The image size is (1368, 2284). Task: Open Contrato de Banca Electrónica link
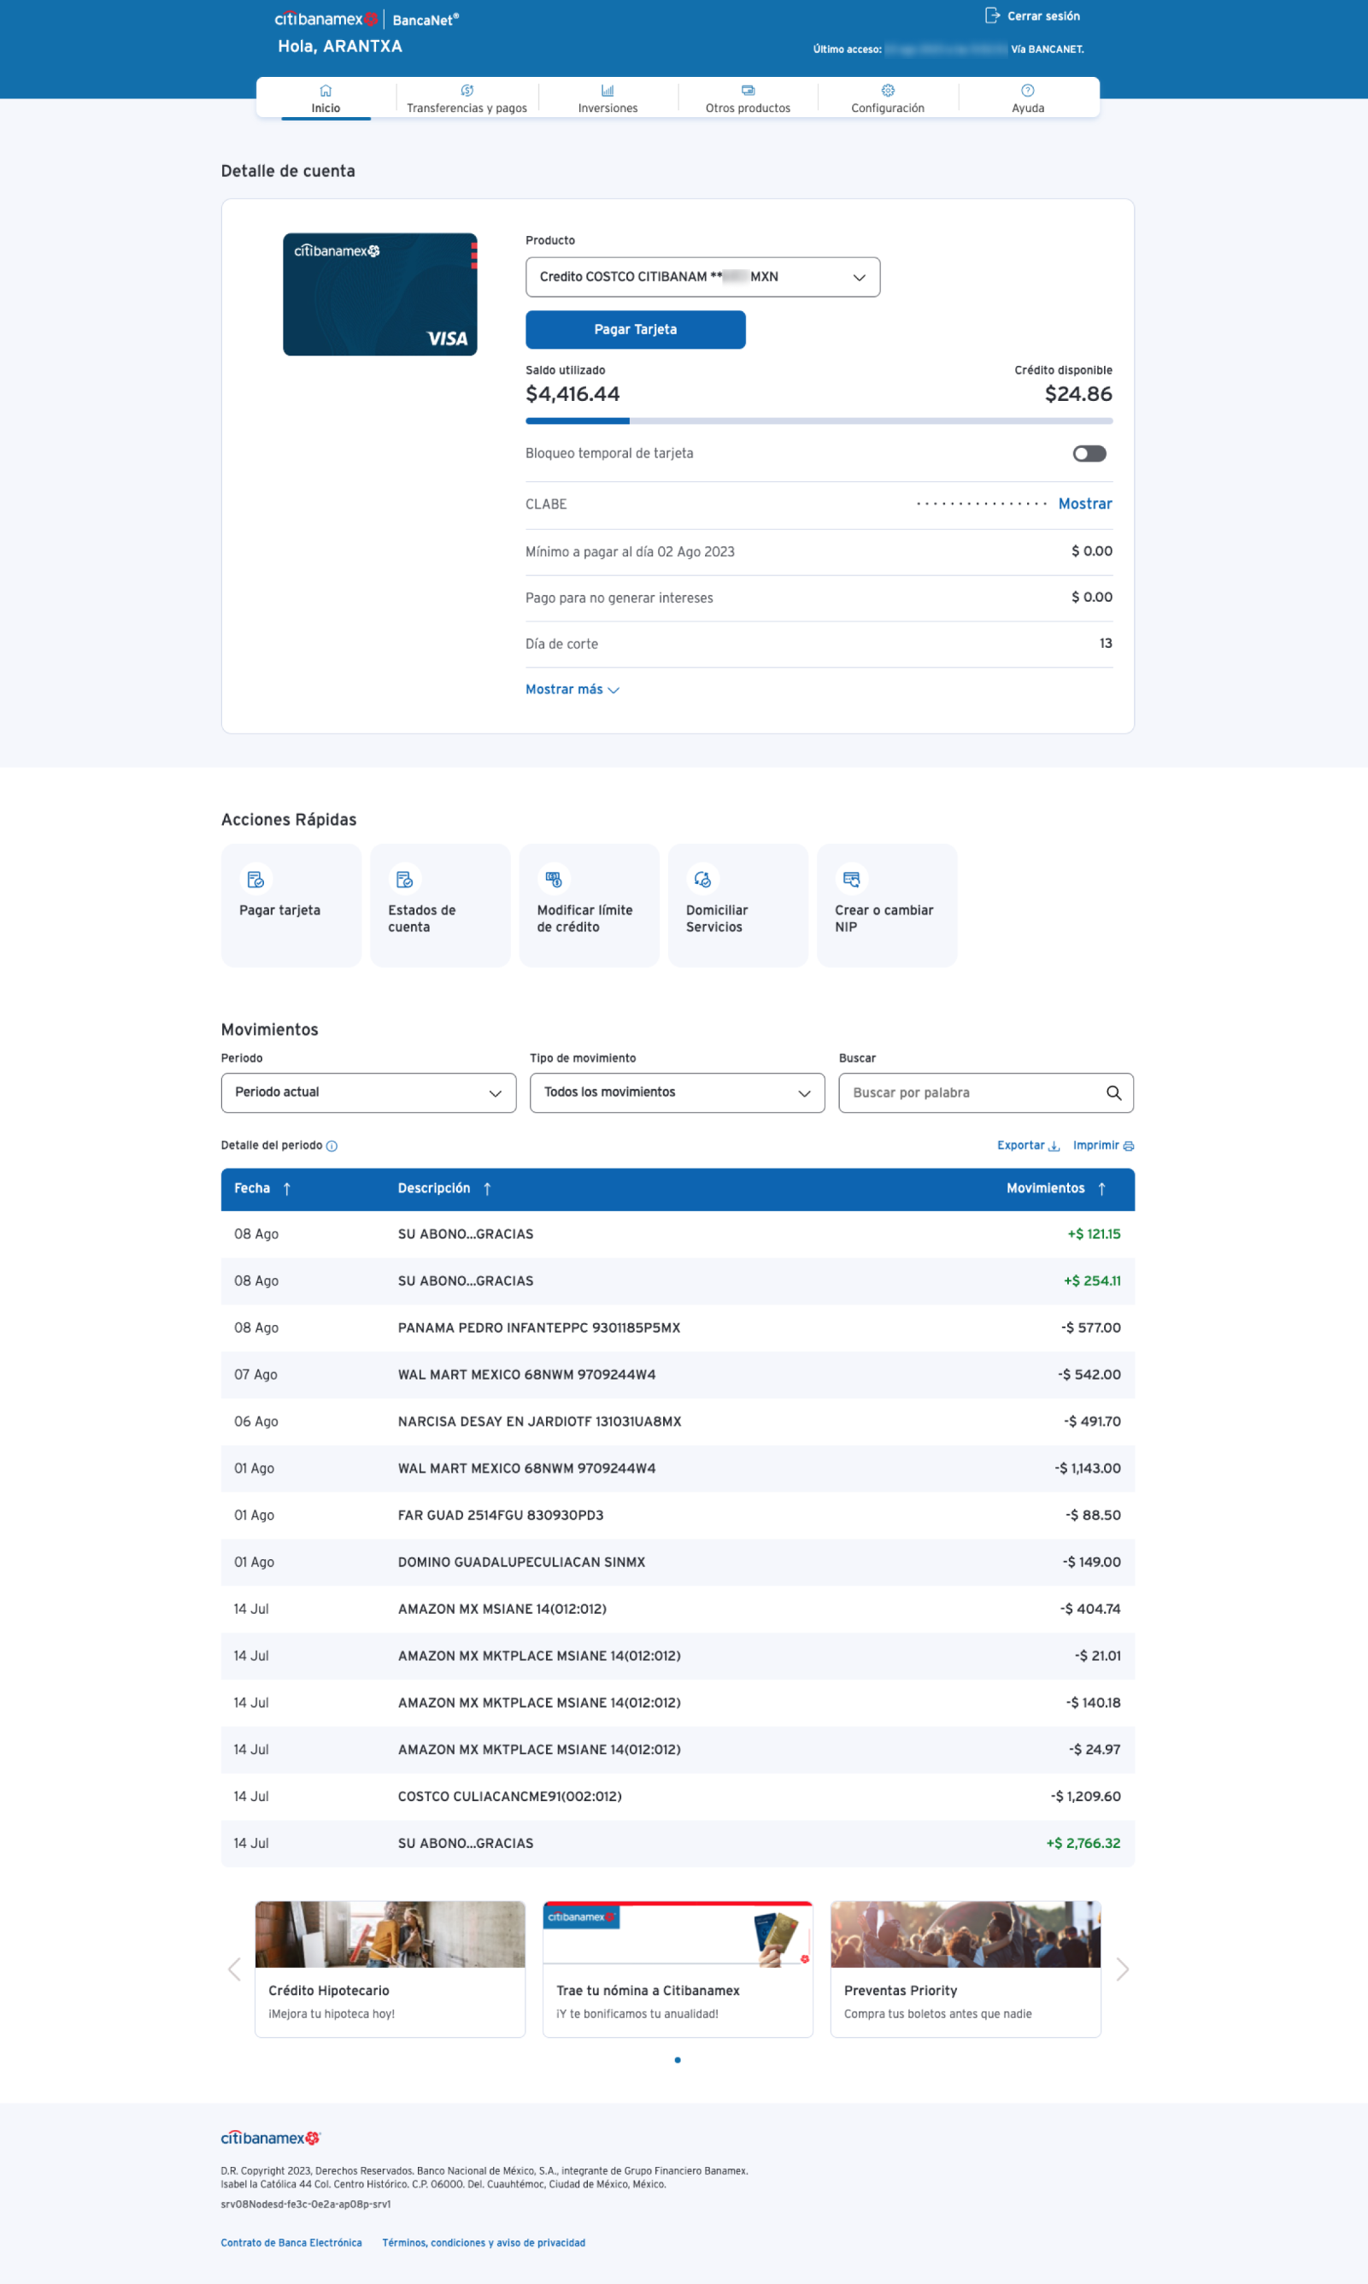(x=291, y=2242)
